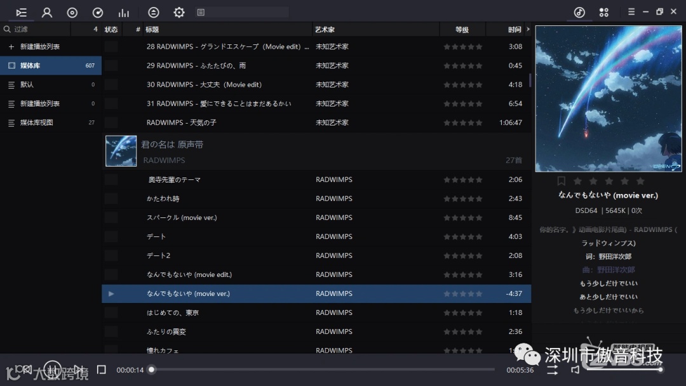Adjust the volume slider

[x=624, y=370]
